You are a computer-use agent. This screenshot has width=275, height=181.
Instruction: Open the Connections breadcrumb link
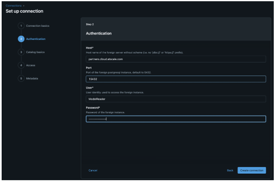[14, 6]
